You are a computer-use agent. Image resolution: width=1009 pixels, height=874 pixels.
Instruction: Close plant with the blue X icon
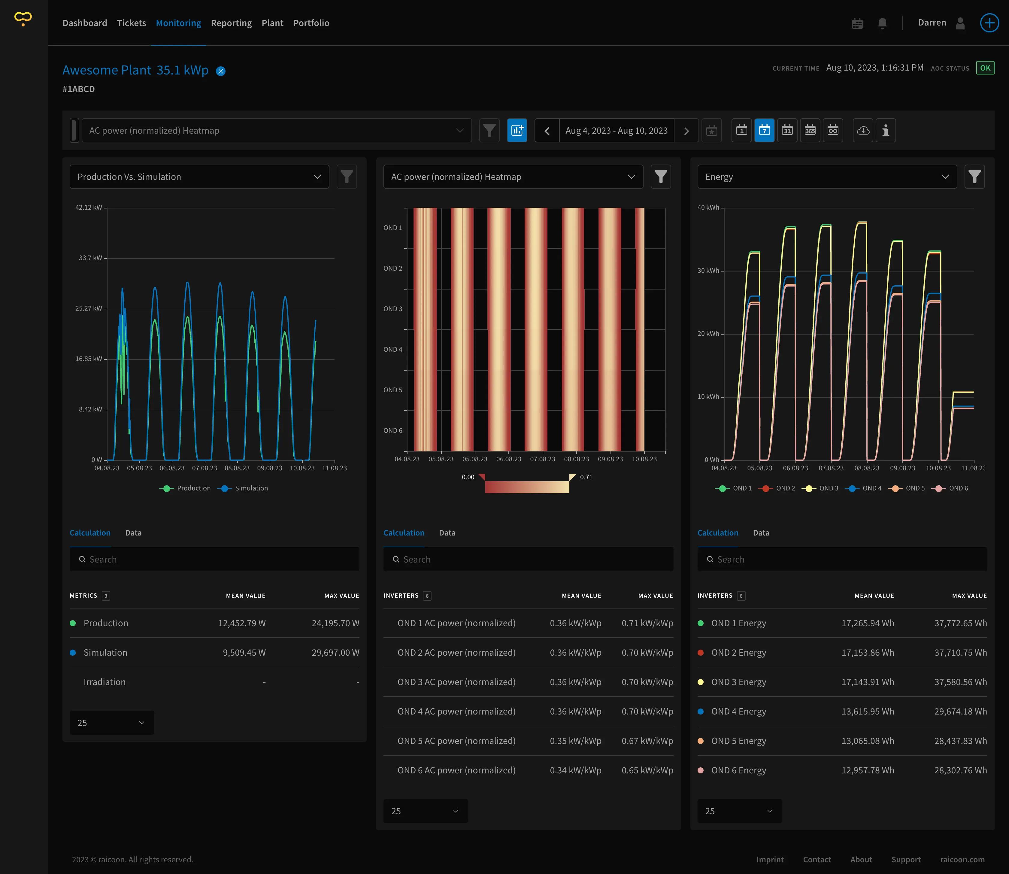coord(221,71)
